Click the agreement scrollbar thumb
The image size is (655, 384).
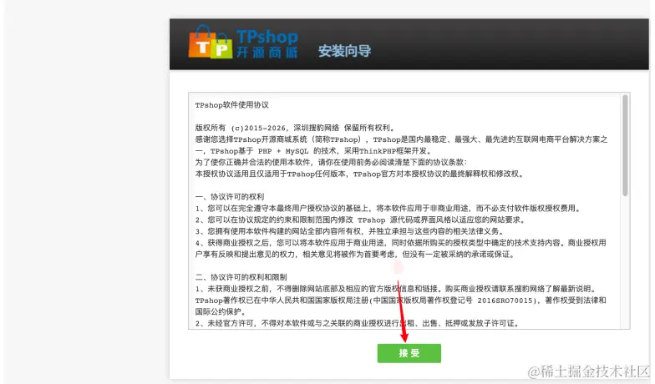point(625,145)
